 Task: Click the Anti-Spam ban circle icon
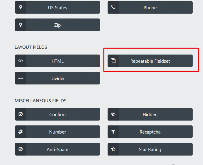click(21, 149)
